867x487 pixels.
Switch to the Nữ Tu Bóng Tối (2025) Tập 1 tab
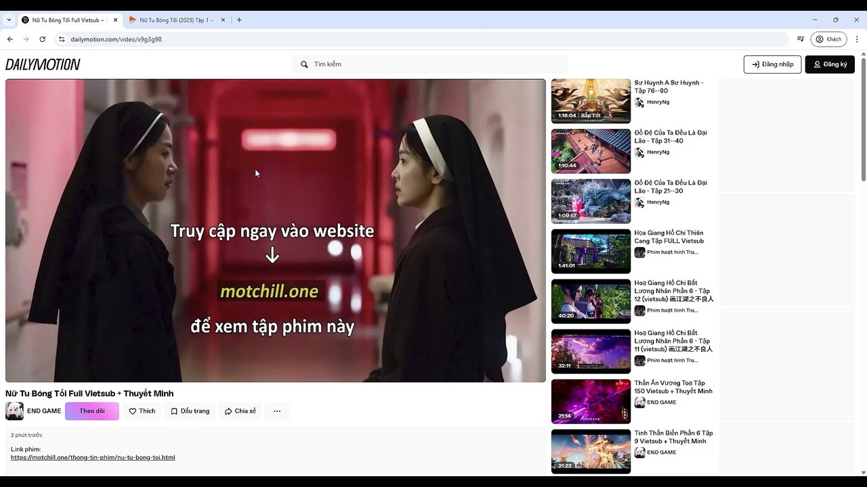(x=176, y=20)
